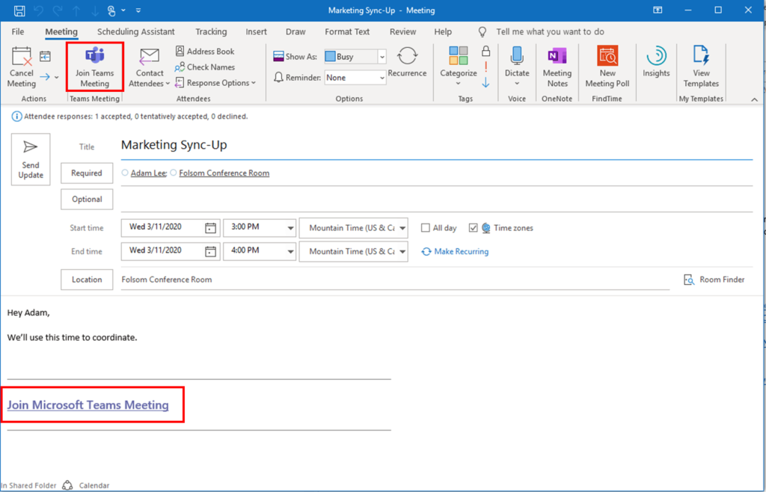The height and width of the screenshot is (492, 766).
Task: Check the All day checkbox
Action: click(426, 228)
